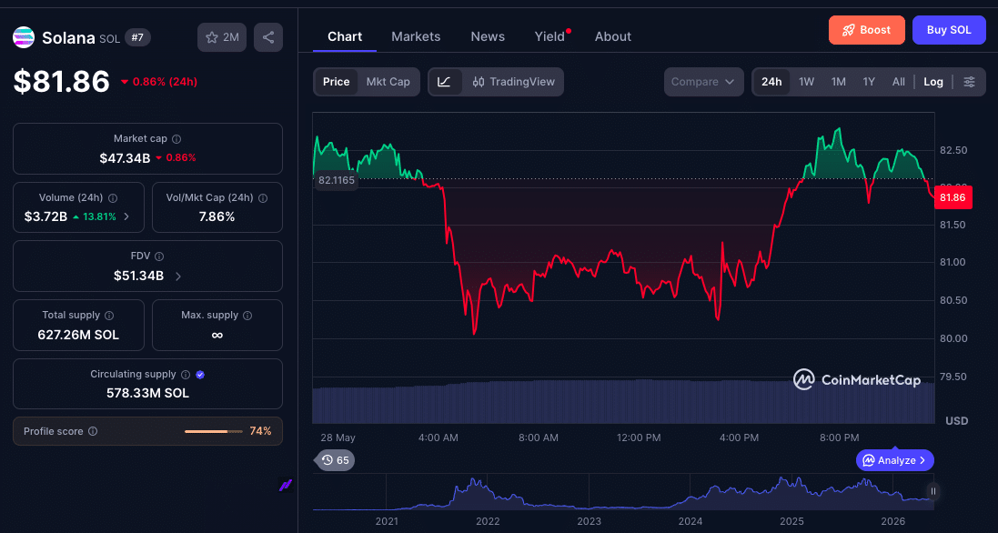998x533 pixels.
Task: Click the 81.86 current price tag
Action: coord(953,197)
